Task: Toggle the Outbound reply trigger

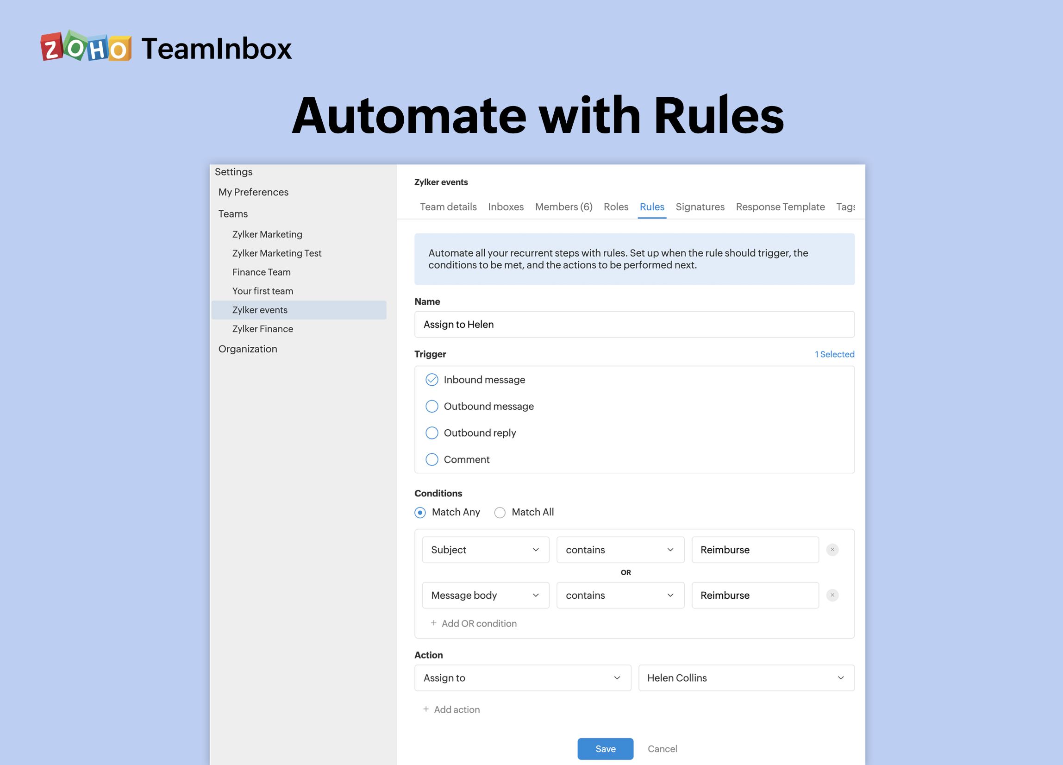Action: pyautogui.click(x=431, y=433)
